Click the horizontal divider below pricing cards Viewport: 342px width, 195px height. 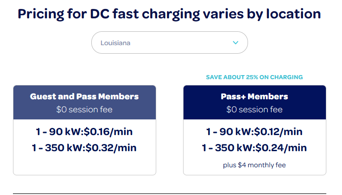pos(169,194)
